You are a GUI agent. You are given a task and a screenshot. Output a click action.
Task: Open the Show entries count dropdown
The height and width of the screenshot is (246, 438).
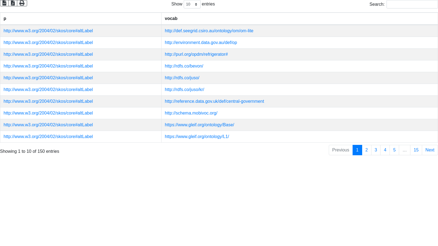[192, 4]
